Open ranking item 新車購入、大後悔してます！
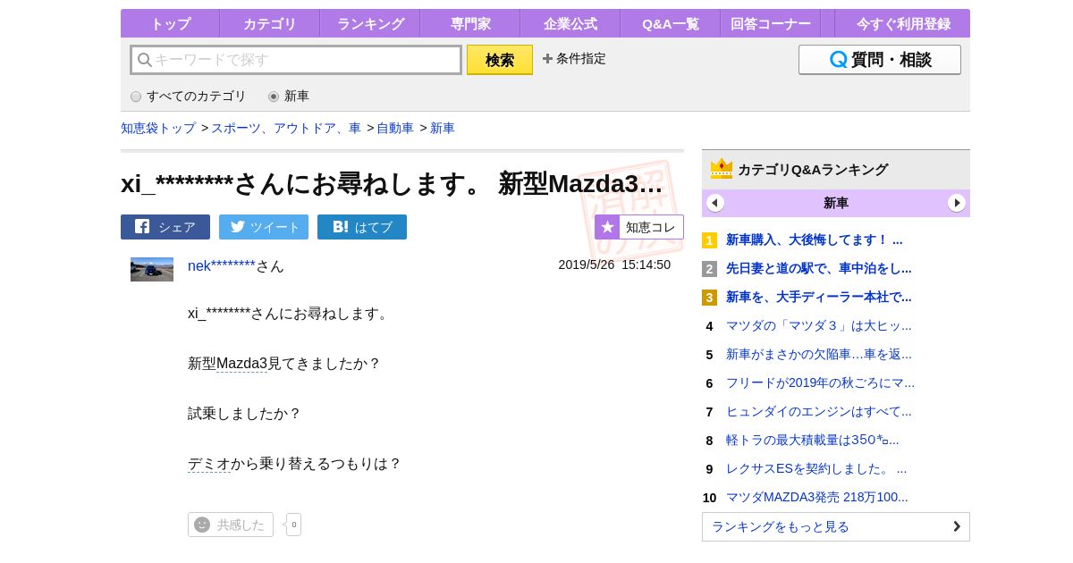 pyautogui.click(x=815, y=239)
